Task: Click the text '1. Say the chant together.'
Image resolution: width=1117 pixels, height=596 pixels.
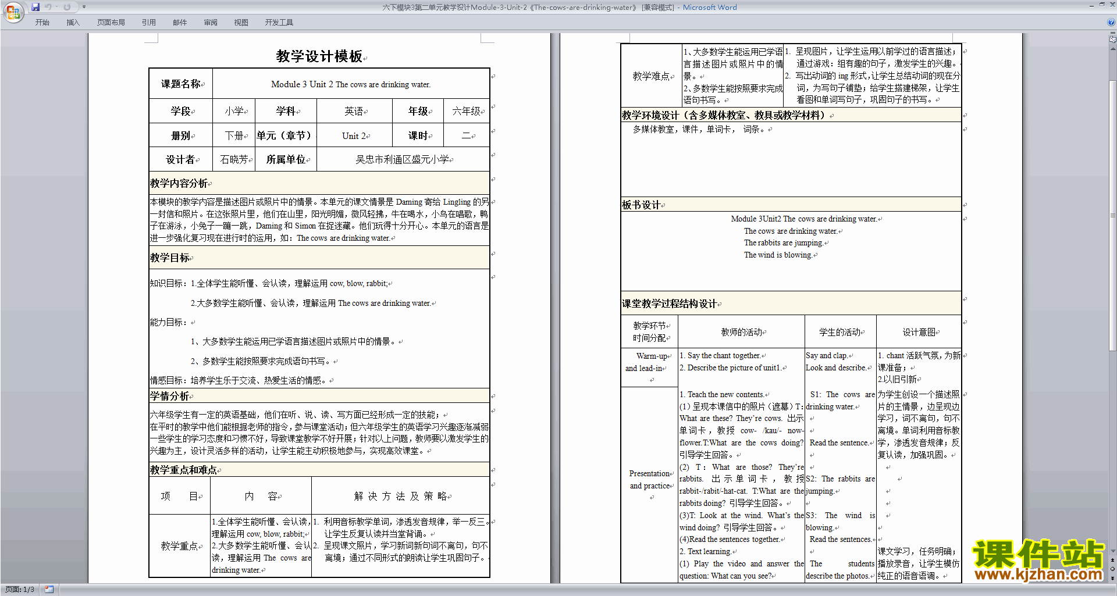Action: point(720,356)
